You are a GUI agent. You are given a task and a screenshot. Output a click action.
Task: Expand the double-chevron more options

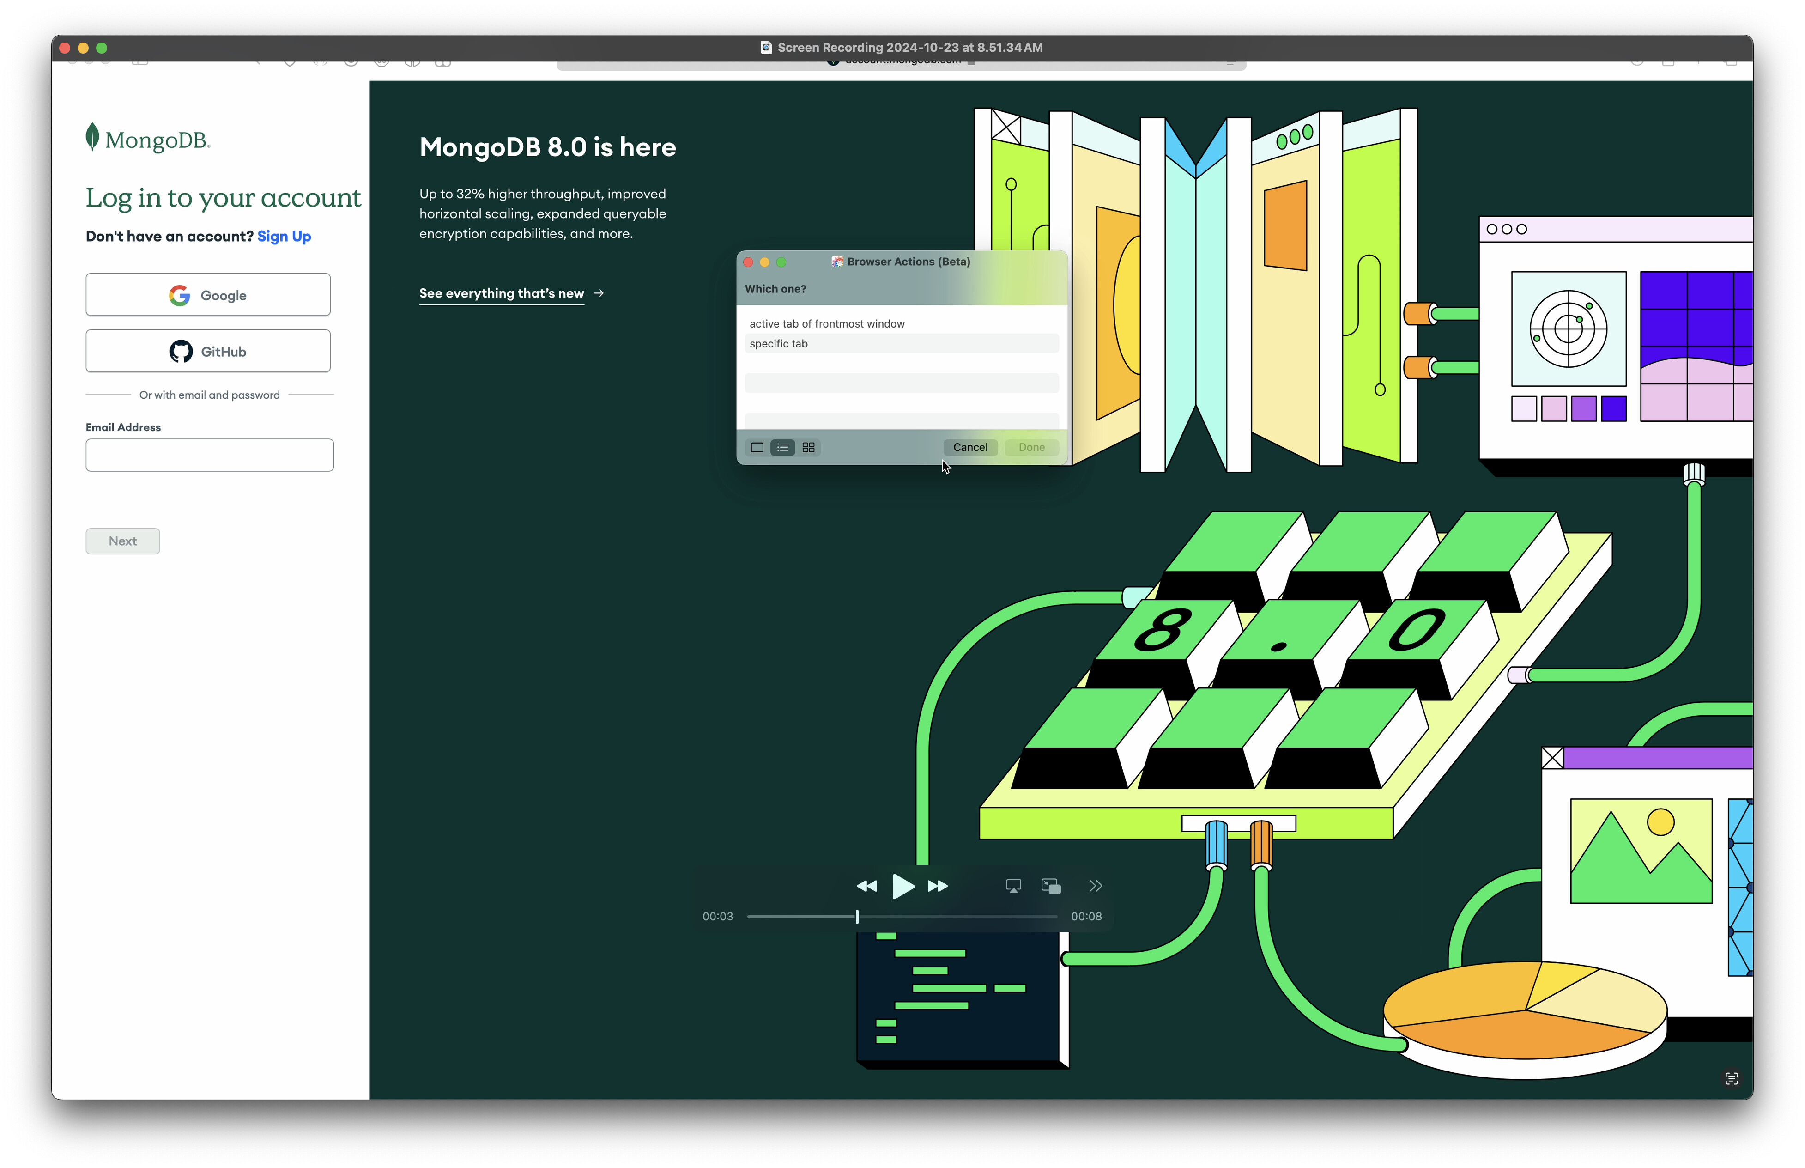[x=1095, y=886]
